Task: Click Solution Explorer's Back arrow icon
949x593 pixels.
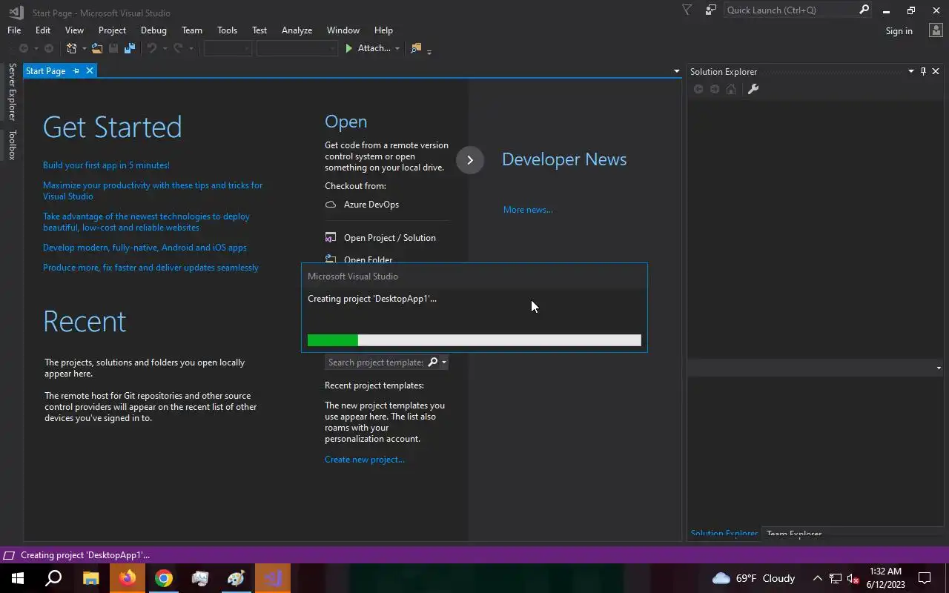Action: 698,89
